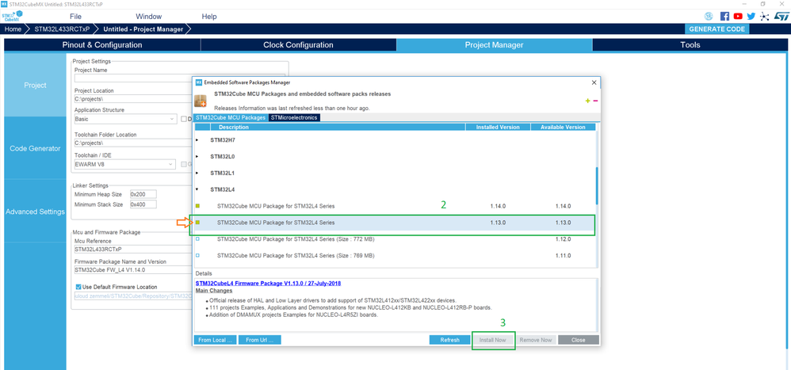The height and width of the screenshot is (370, 791).
Task: Click Untitled - Project Manager breadcrumb
Action: [143, 29]
